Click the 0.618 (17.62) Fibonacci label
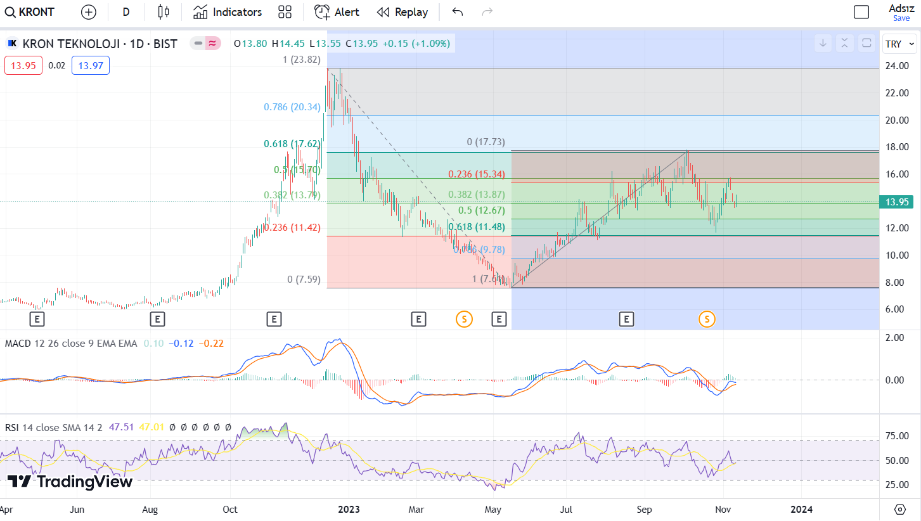Viewport: 921px width, 521px height. tap(292, 144)
